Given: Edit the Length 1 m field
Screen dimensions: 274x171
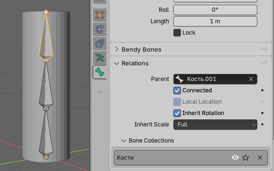Looking at the screenshot, I should pyautogui.click(x=215, y=21).
